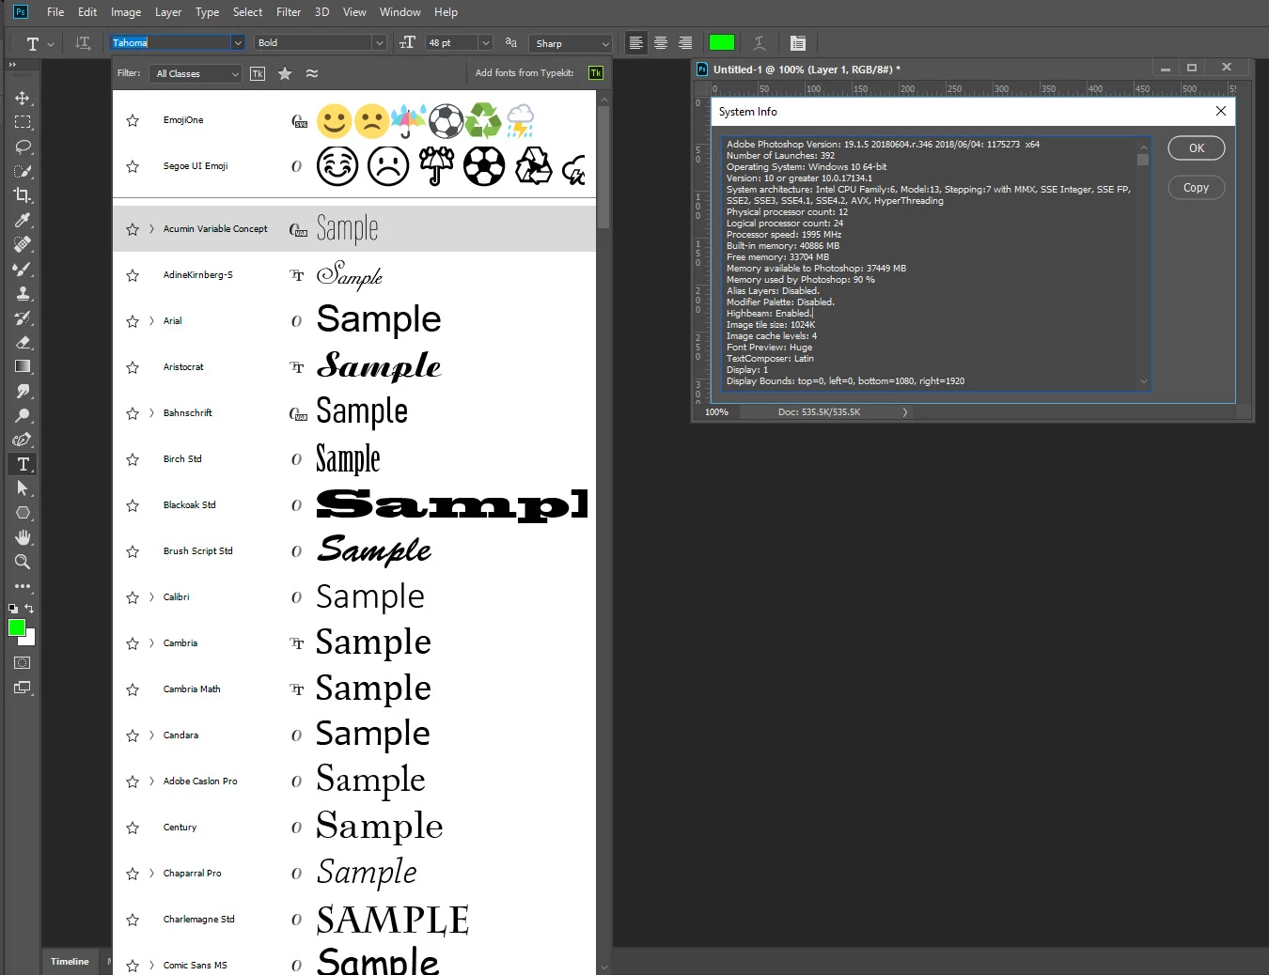
Task: Select the Hand tool
Action: [x=23, y=537]
